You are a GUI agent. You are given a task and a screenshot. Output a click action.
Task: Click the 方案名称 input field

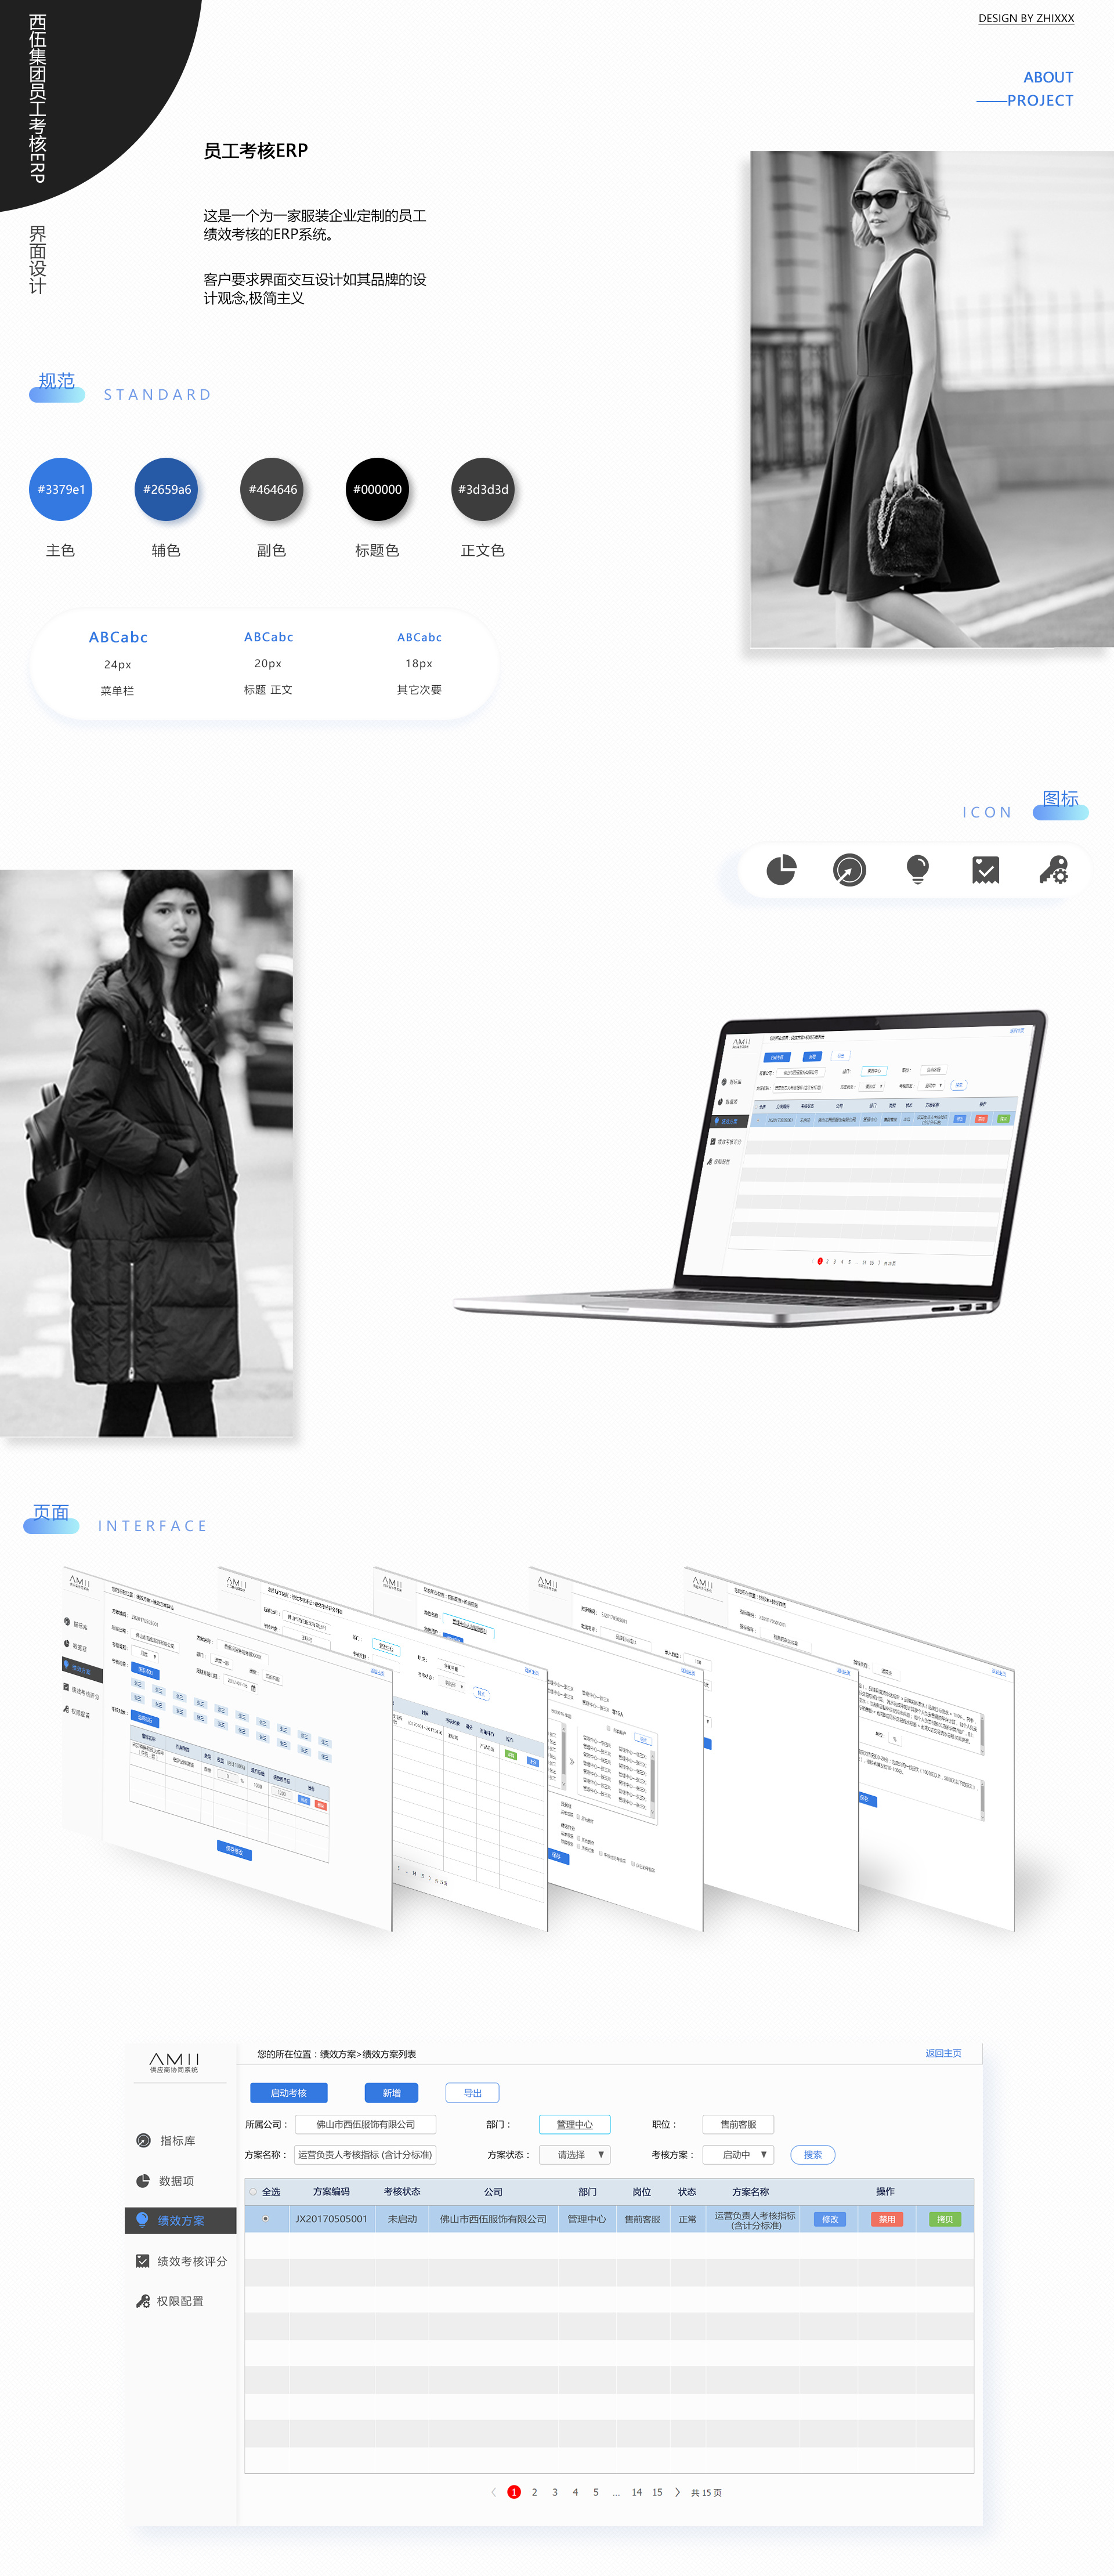click(365, 2154)
